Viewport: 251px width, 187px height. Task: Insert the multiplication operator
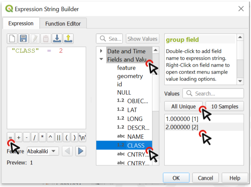(43, 138)
